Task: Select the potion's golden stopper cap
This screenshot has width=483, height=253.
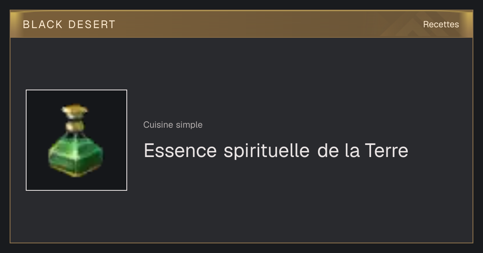Action: (75, 109)
